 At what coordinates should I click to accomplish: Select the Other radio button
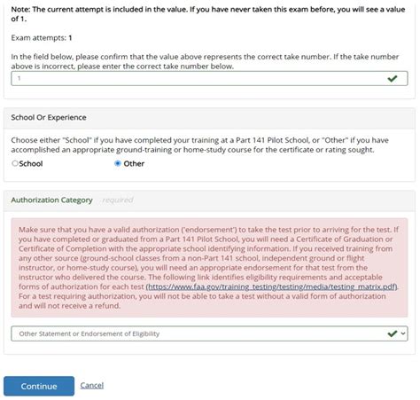point(118,163)
